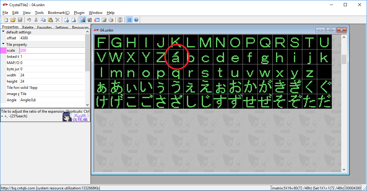Open image pattern Tile value

[52, 93]
